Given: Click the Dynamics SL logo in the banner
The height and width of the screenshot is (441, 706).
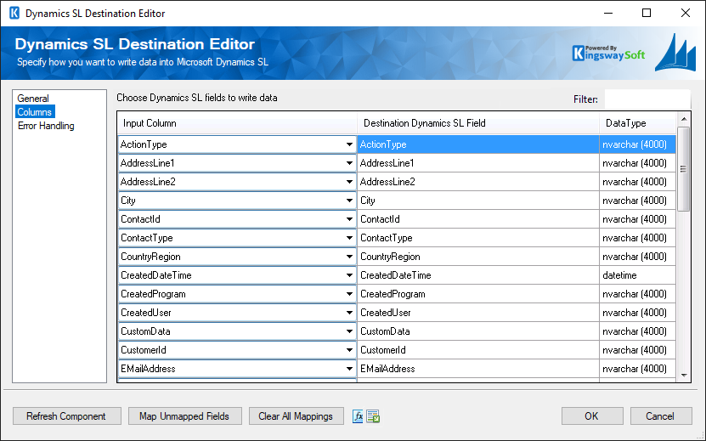Looking at the screenshot, I should [675, 53].
